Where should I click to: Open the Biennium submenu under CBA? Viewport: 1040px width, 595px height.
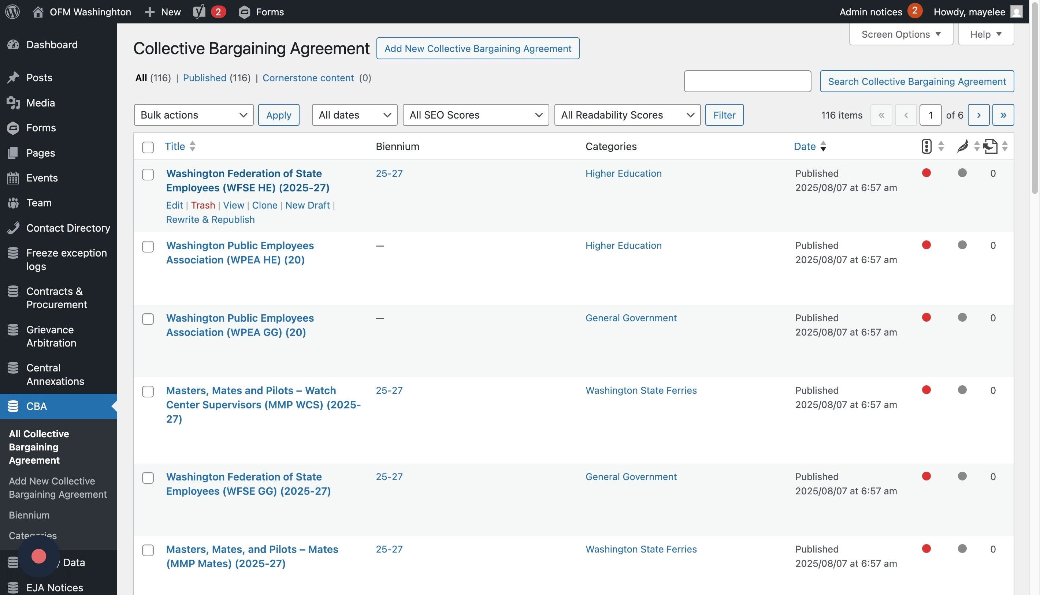click(x=29, y=515)
